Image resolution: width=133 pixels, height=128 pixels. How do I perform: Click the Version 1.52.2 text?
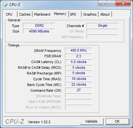point(39,122)
